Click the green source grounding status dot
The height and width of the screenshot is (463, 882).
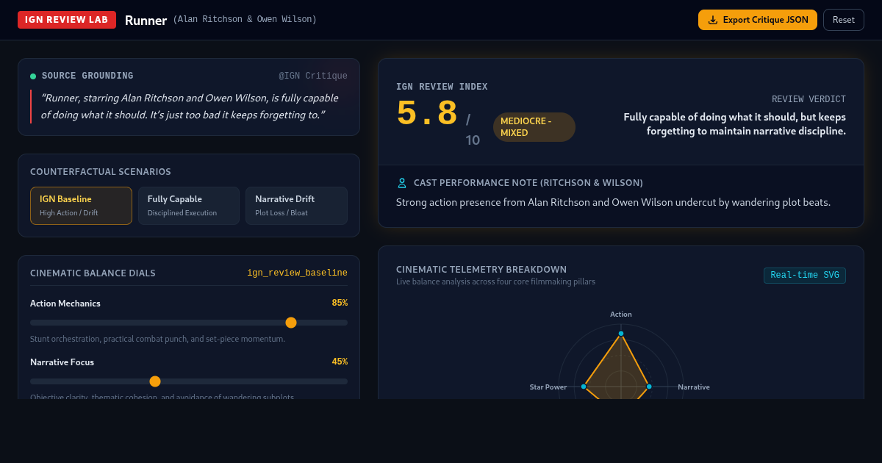coord(33,76)
